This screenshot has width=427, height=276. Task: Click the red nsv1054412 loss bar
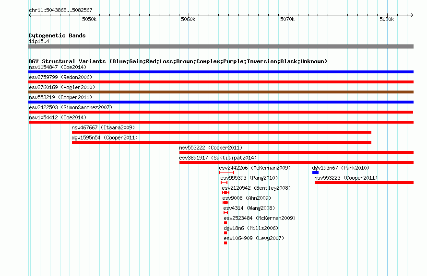tap(221, 122)
